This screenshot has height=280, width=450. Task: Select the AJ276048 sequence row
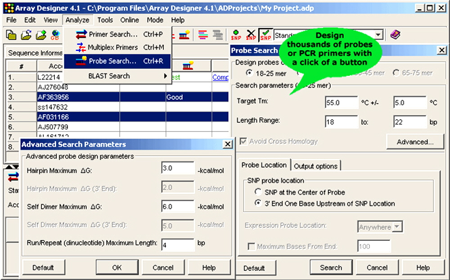pos(117,87)
